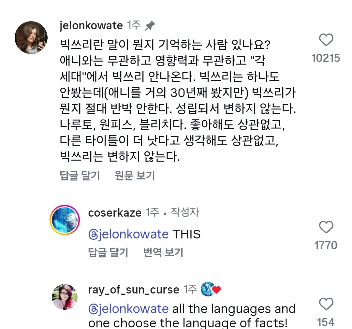Like jelonkowate's pinned comment
The height and width of the screenshot is (329, 352).
(x=326, y=40)
